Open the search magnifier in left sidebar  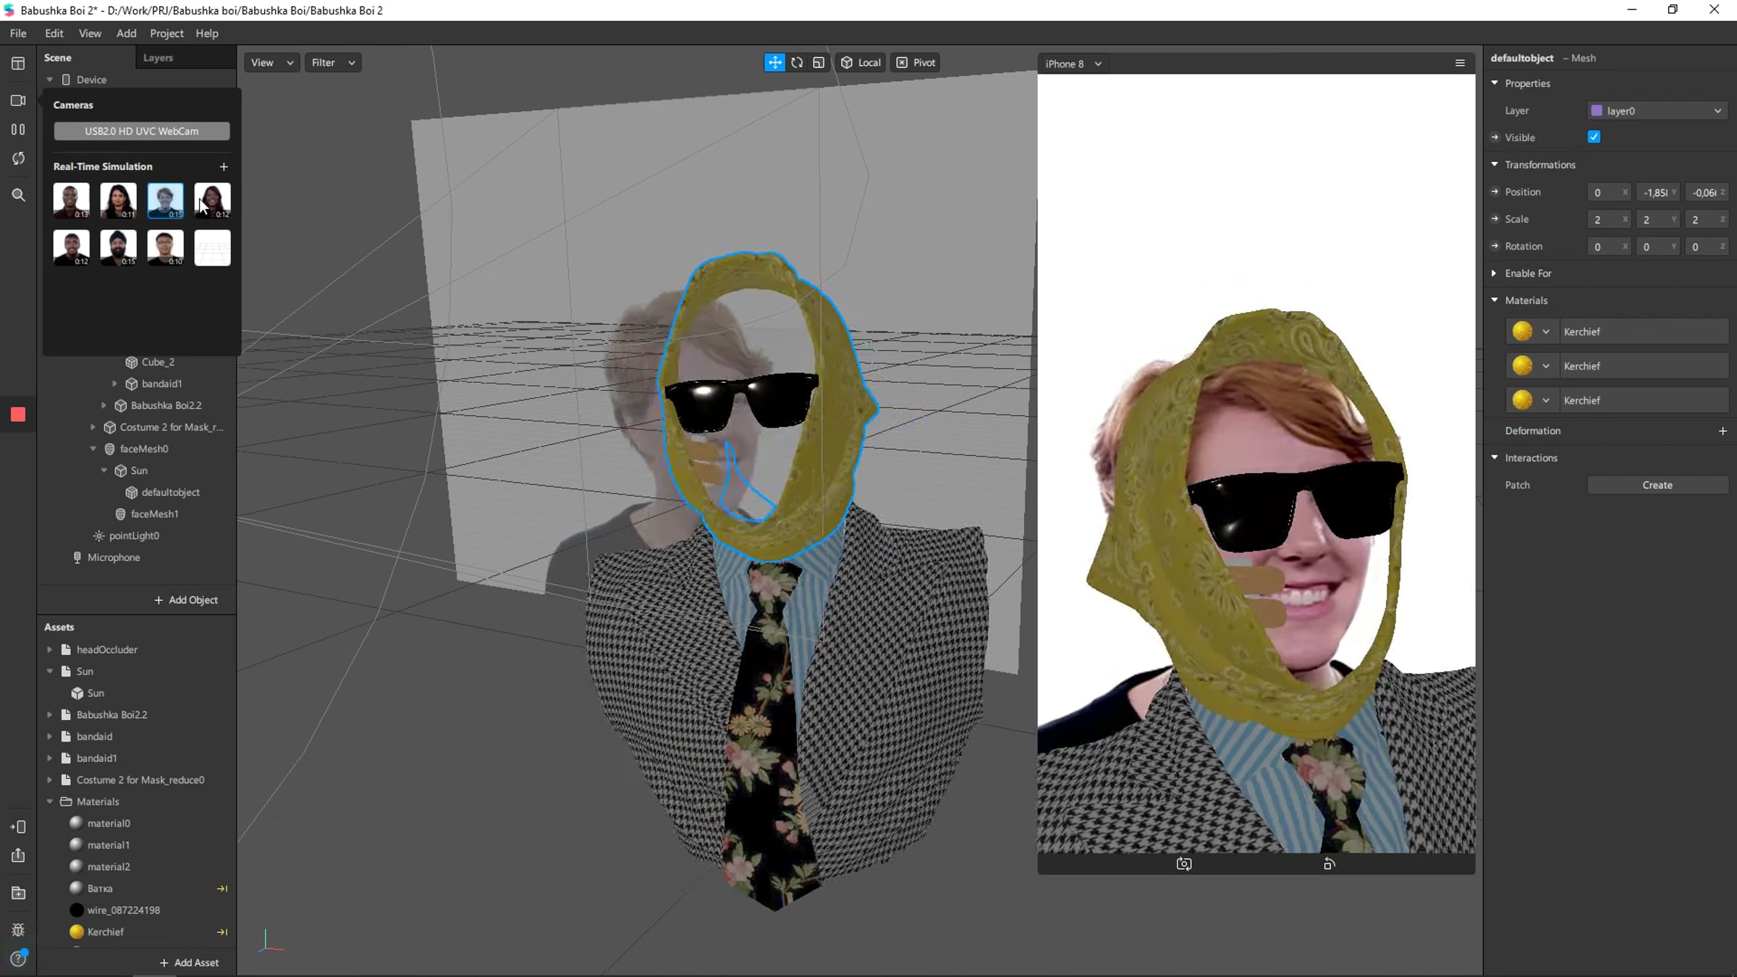(18, 195)
